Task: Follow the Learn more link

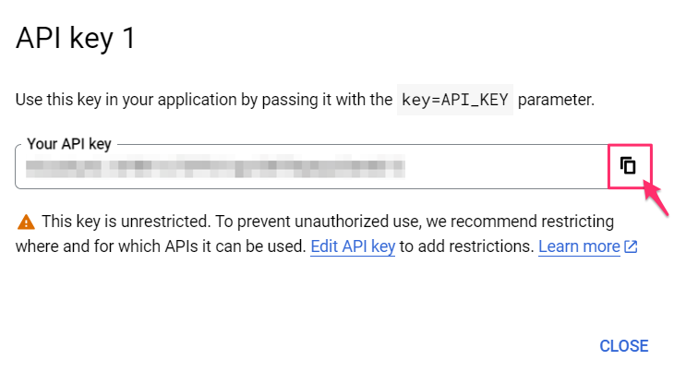Action: pos(579,246)
